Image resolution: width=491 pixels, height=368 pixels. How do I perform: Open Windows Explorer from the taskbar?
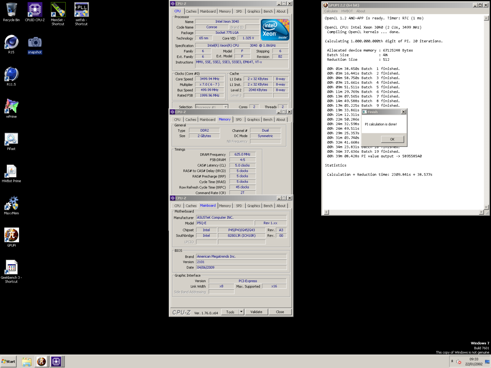pos(27,362)
